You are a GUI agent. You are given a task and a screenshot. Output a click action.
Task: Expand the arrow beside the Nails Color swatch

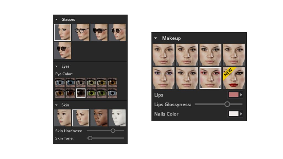241,114
